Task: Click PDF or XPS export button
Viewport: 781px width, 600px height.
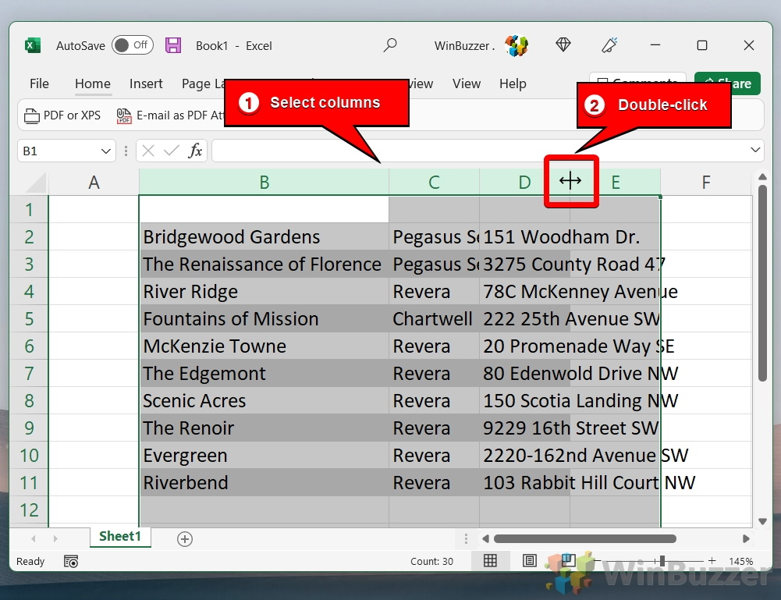Action: pos(62,115)
